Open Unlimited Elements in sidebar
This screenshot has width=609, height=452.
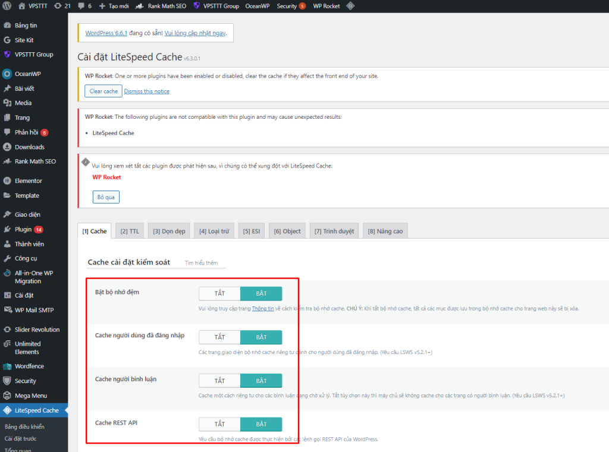tap(34, 347)
